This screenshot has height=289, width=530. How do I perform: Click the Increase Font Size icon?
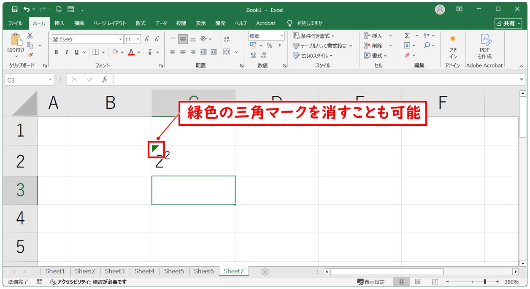point(147,39)
